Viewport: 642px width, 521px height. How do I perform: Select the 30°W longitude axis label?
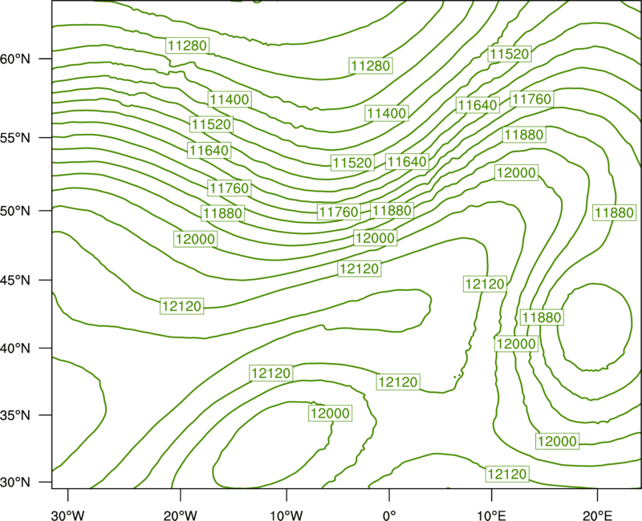point(68,515)
